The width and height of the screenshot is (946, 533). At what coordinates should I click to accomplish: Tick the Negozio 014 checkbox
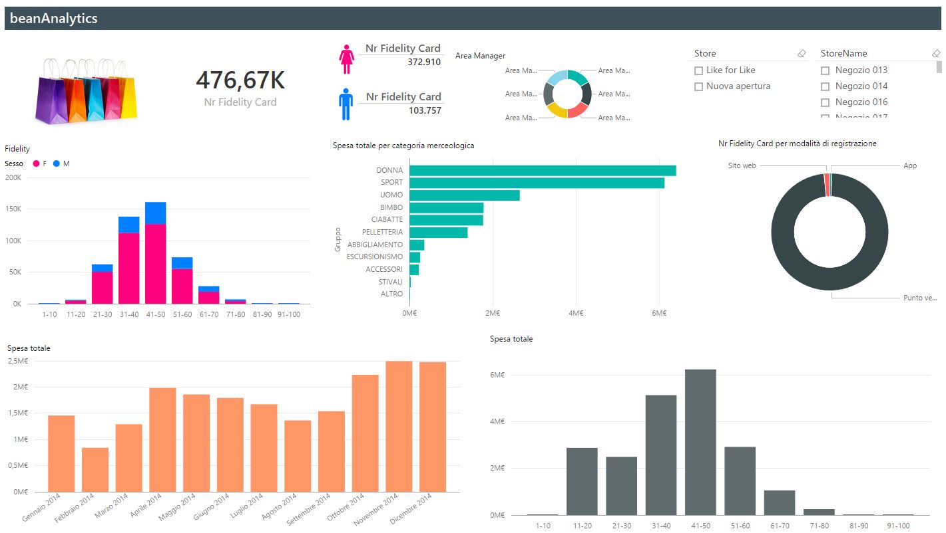tap(825, 86)
